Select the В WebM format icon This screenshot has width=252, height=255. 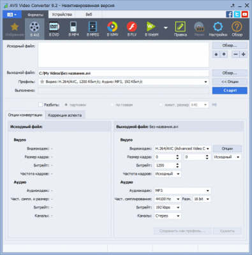point(151,29)
